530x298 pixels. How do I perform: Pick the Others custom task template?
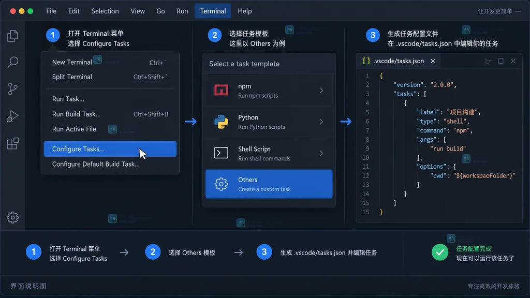point(269,184)
